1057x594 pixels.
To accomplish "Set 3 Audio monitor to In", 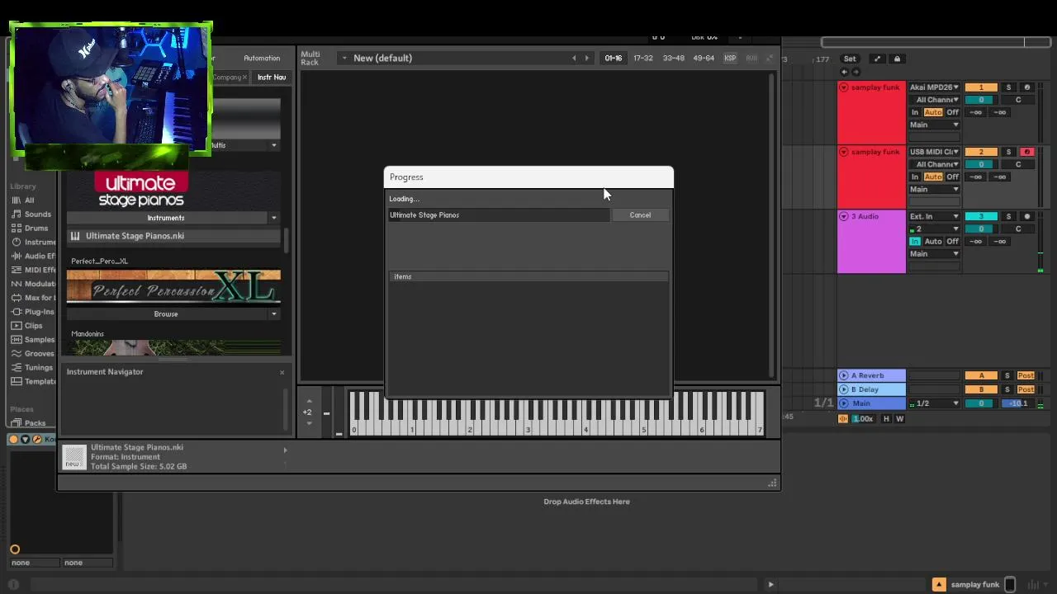I will (915, 242).
